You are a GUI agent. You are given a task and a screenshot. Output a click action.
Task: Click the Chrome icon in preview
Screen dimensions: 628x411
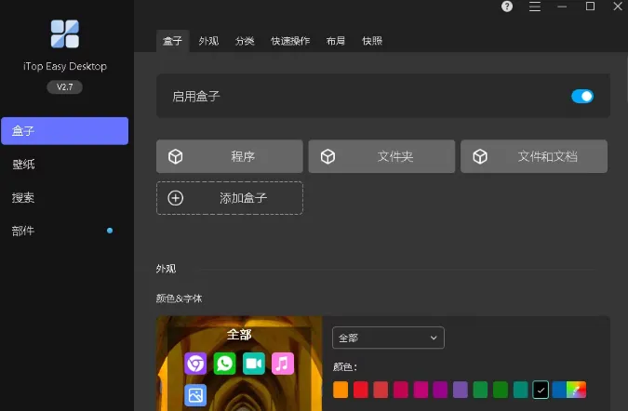[195, 364]
